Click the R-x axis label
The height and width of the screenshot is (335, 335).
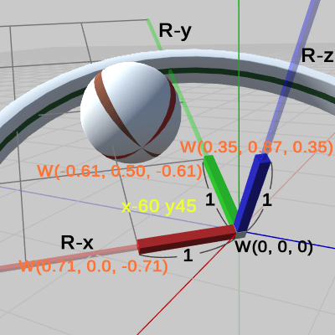[x=77, y=243]
